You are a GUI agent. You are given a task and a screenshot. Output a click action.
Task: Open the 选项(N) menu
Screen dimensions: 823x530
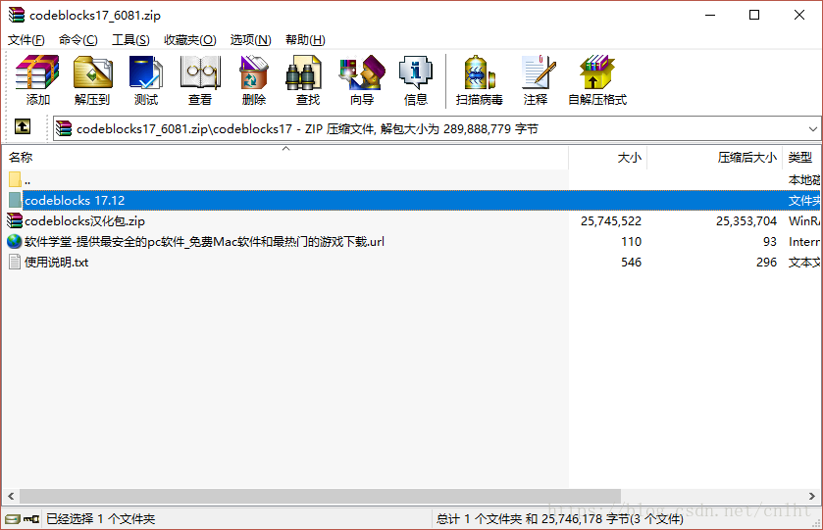click(250, 40)
